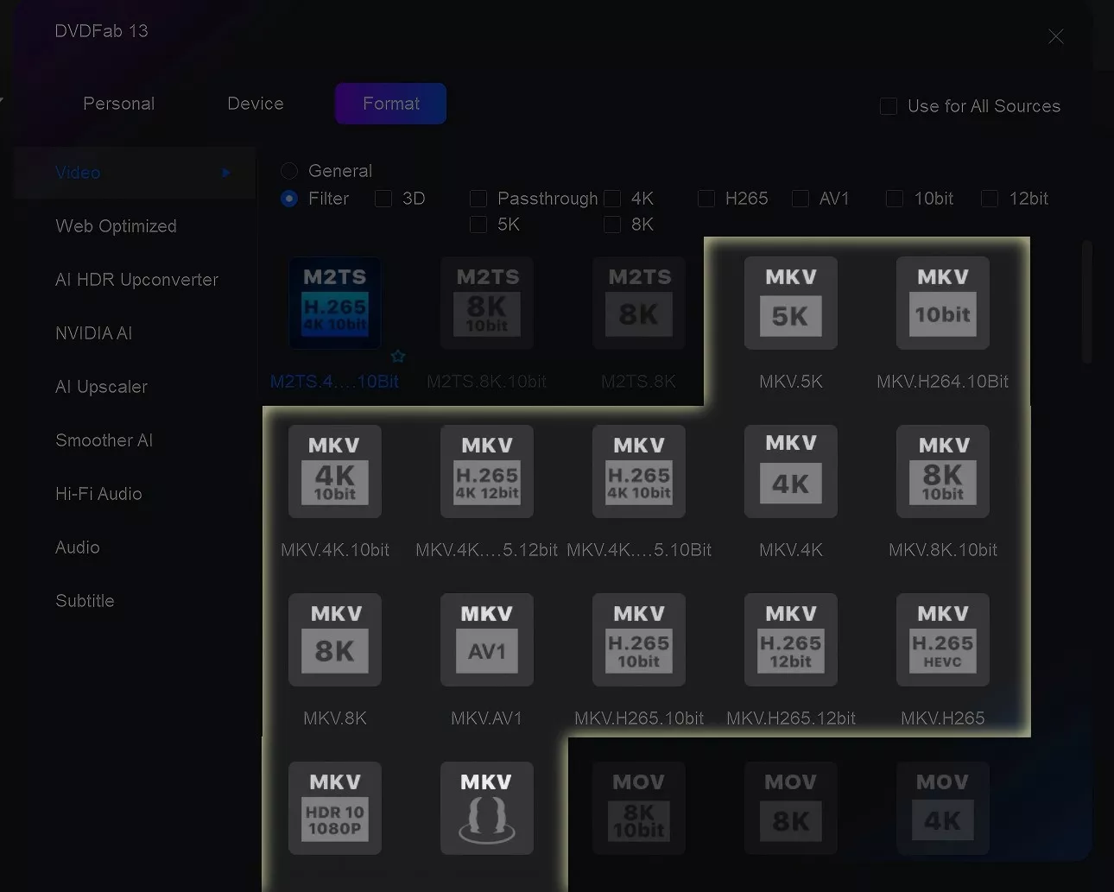Select the General radio button

pyautogui.click(x=289, y=171)
